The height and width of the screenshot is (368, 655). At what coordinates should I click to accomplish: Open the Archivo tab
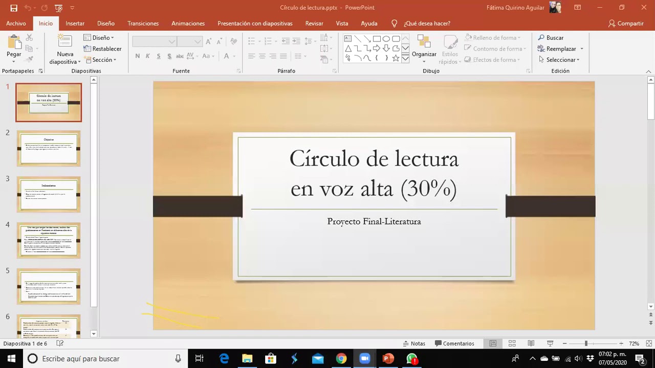pos(16,24)
